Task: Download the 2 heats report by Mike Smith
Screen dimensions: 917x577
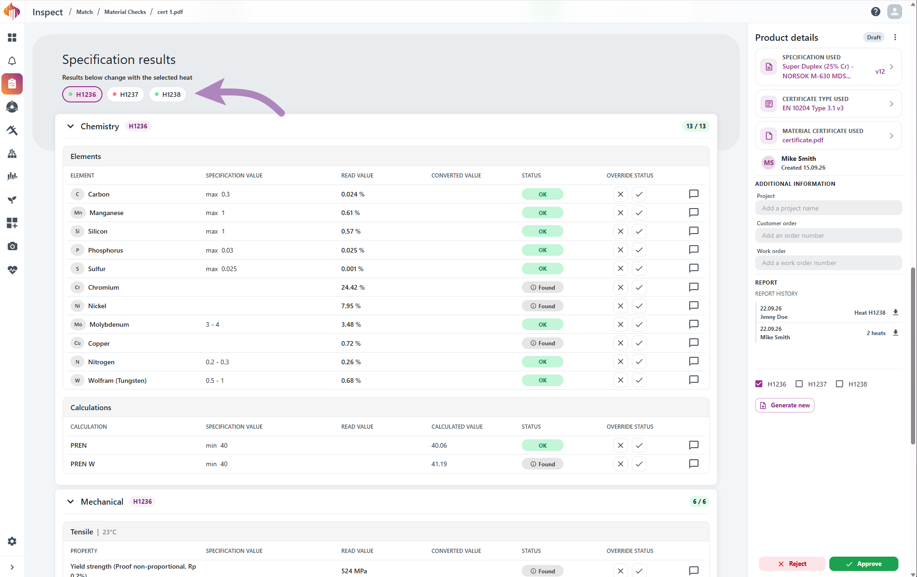Action: 896,333
